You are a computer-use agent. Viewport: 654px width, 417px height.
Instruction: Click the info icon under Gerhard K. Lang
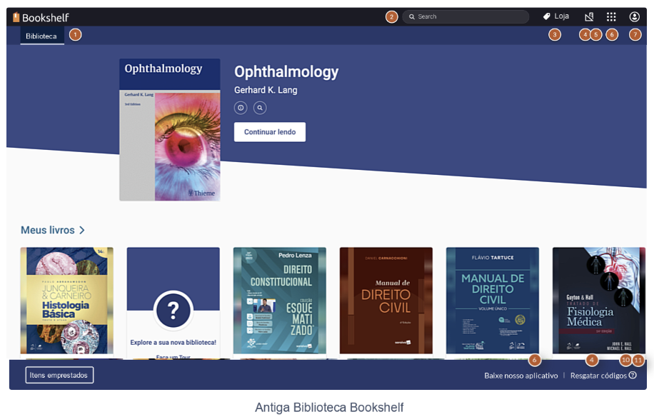(241, 108)
